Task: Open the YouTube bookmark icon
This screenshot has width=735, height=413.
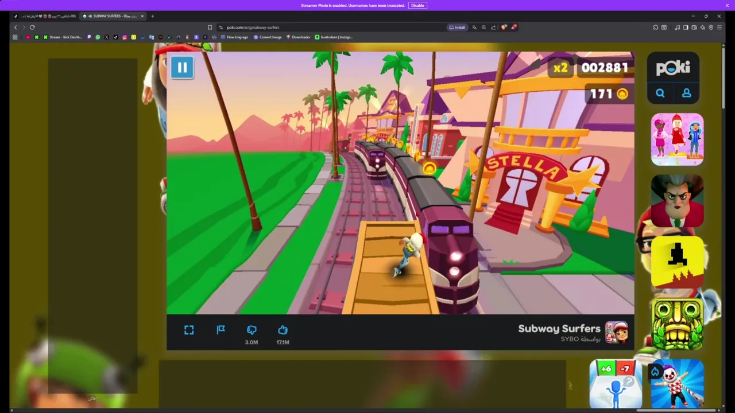Action: [28, 37]
